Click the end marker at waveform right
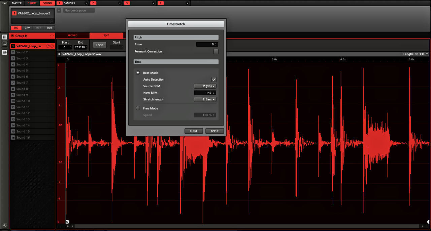This screenshot has height=231, width=431. coord(429,222)
